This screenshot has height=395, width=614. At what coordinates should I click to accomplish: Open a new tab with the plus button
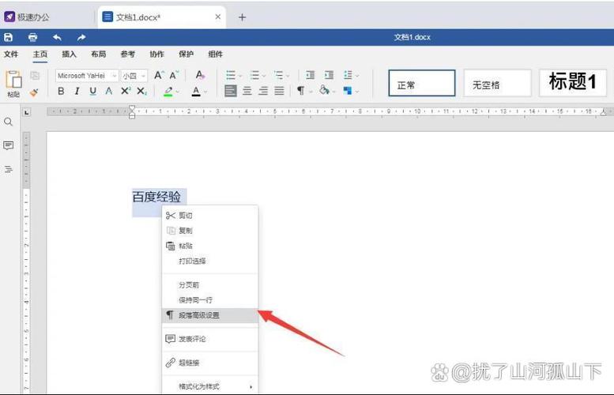[242, 17]
